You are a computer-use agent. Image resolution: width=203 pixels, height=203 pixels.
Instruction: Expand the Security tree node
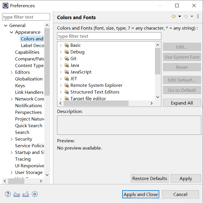[x=12, y=139]
